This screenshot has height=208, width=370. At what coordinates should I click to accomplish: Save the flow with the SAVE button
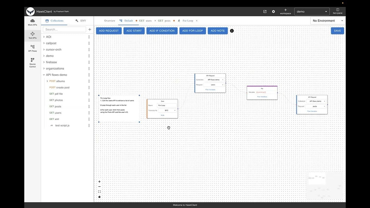[x=337, y=31]
